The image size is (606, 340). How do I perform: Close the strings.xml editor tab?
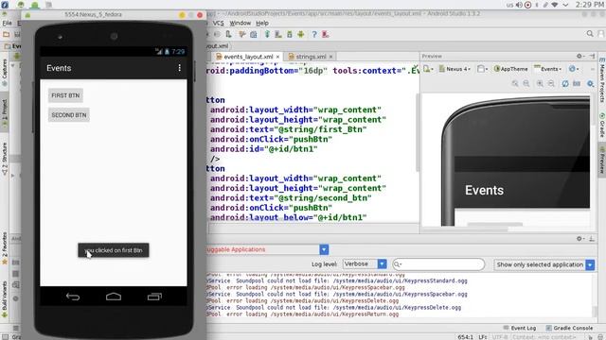tap(330, 57)
